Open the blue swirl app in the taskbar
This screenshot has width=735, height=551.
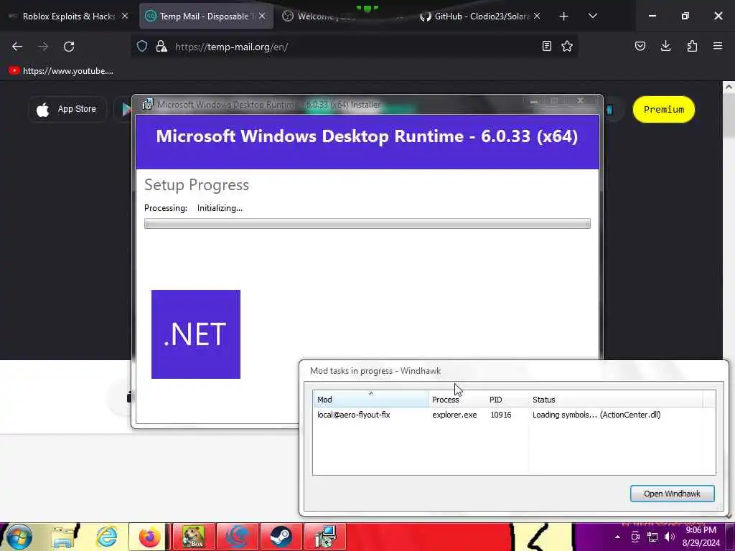[237, 537]
